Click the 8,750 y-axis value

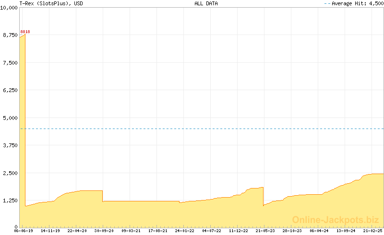coord(10,35)
